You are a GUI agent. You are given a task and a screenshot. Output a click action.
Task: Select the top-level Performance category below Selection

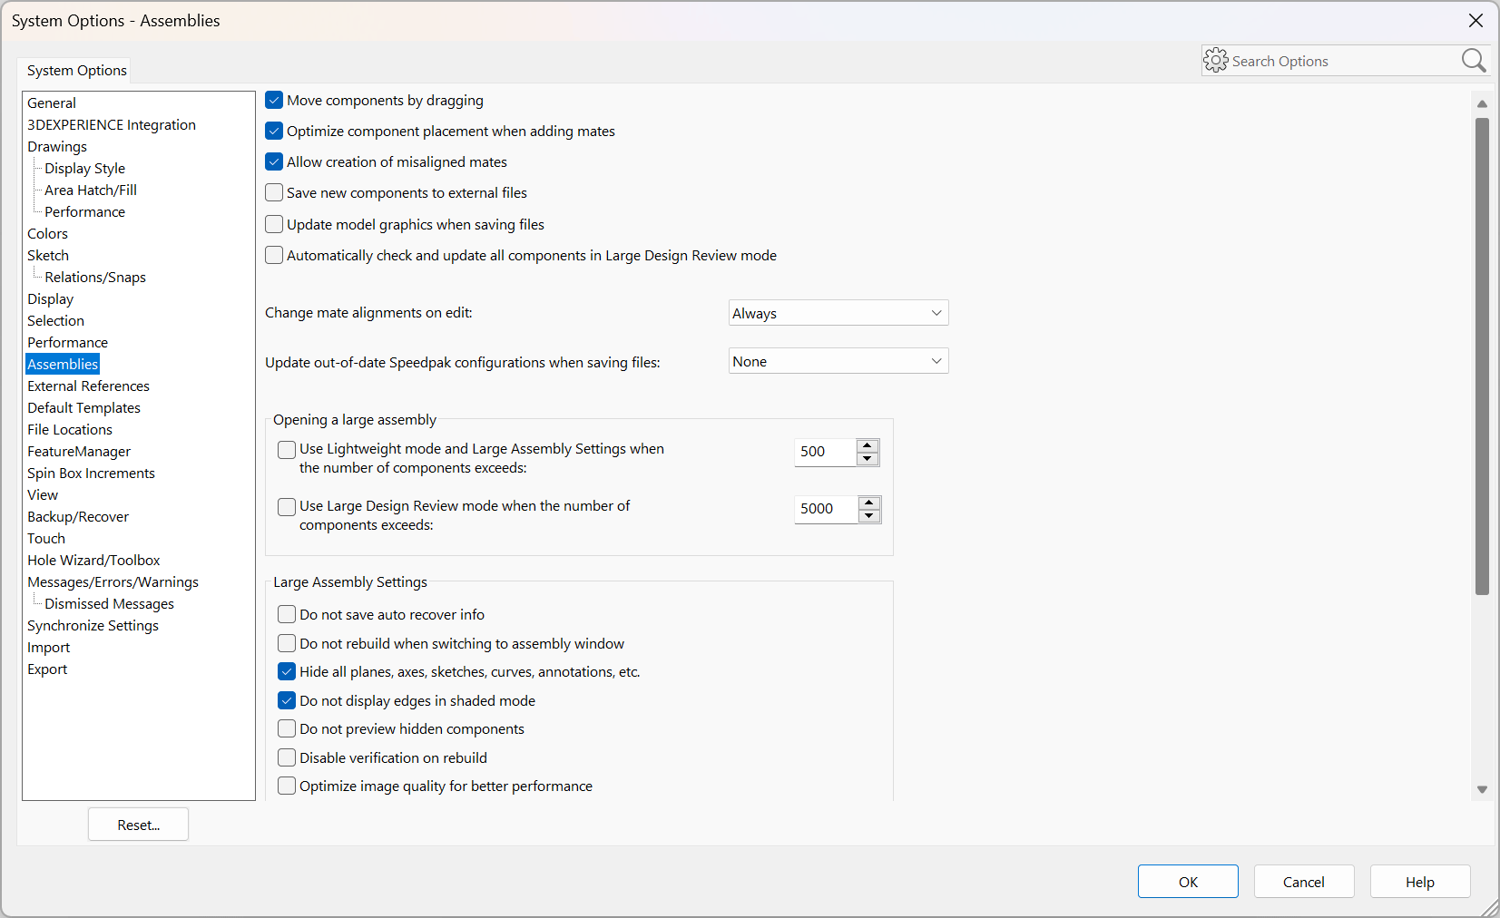(x=67, y=342)
